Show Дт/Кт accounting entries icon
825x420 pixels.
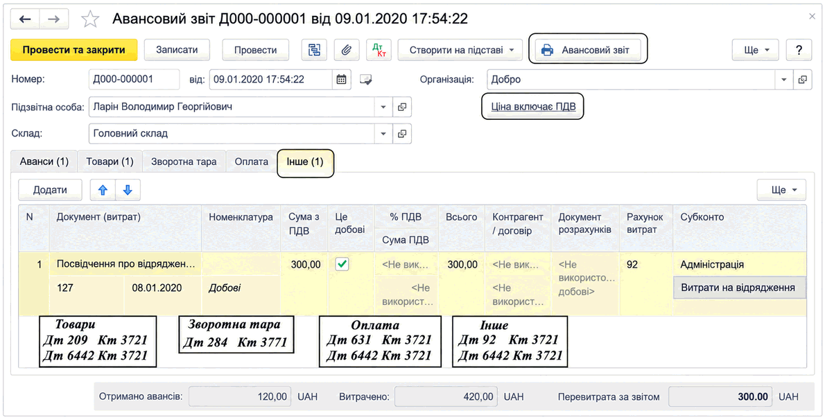tap(379, 50)
